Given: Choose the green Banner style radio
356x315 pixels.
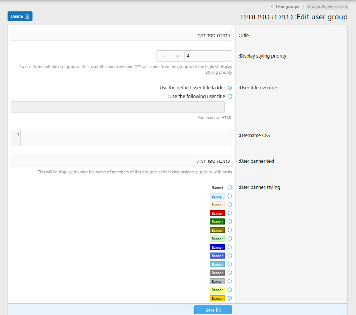Looking at the screenshot, I should click(x=230, y=221).
